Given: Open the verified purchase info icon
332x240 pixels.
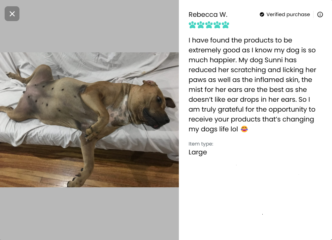Looking at the screenshot, I should [x=320, y=14].
